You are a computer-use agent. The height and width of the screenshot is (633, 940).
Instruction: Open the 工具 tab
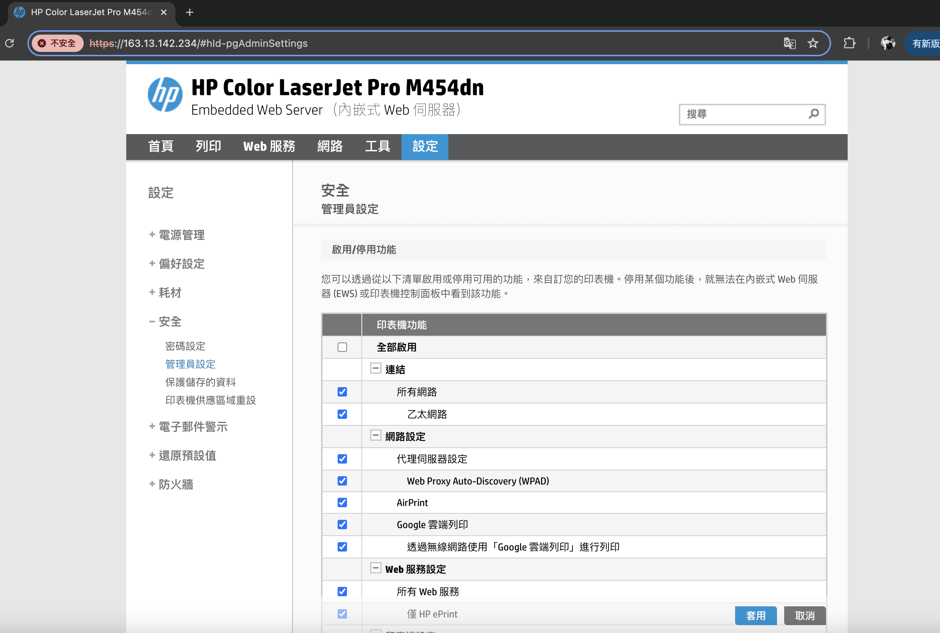point(377,147)
